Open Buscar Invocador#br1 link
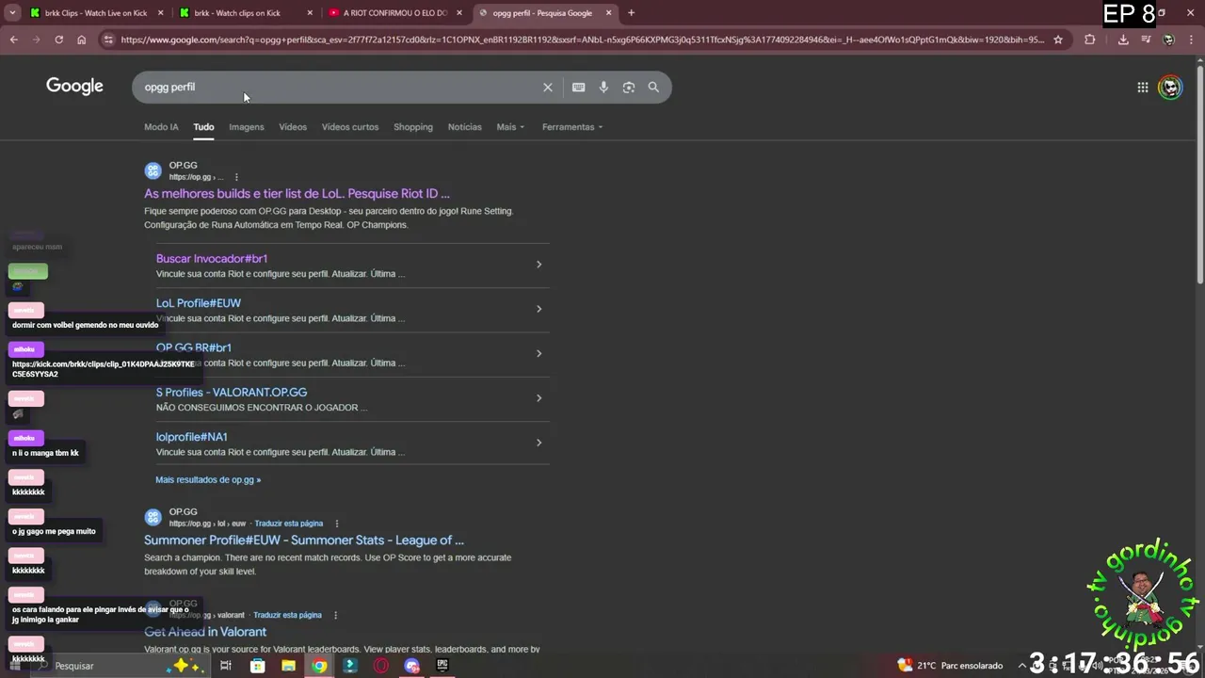 pyautogui.click(x=212, y=259)
